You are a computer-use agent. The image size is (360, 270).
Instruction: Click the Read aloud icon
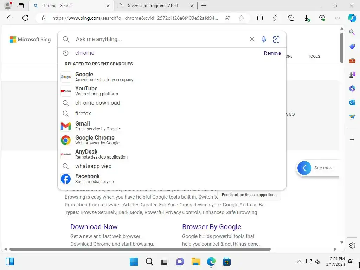(227, 18)
